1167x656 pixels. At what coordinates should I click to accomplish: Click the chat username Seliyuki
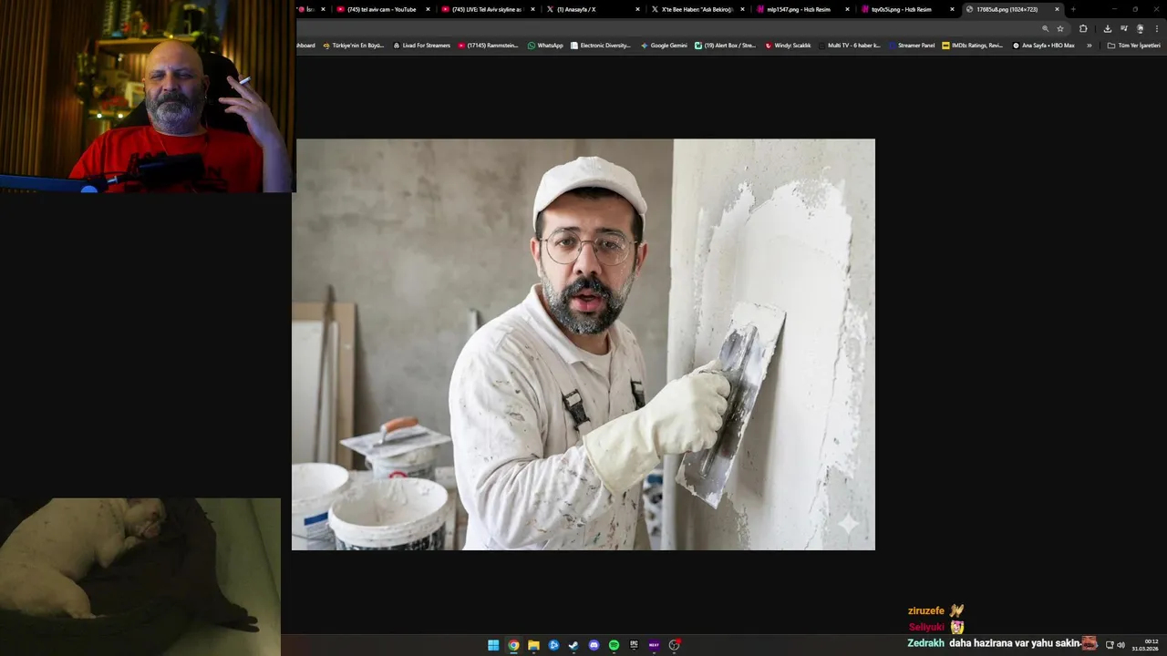coord(926,627)
